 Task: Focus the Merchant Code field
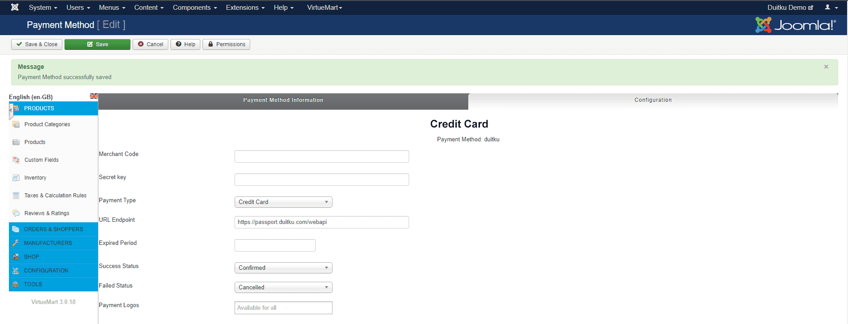coord(322,156)
